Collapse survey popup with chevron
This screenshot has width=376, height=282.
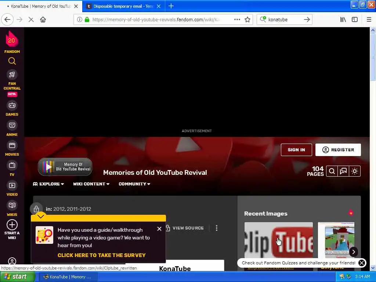point(41,216)
